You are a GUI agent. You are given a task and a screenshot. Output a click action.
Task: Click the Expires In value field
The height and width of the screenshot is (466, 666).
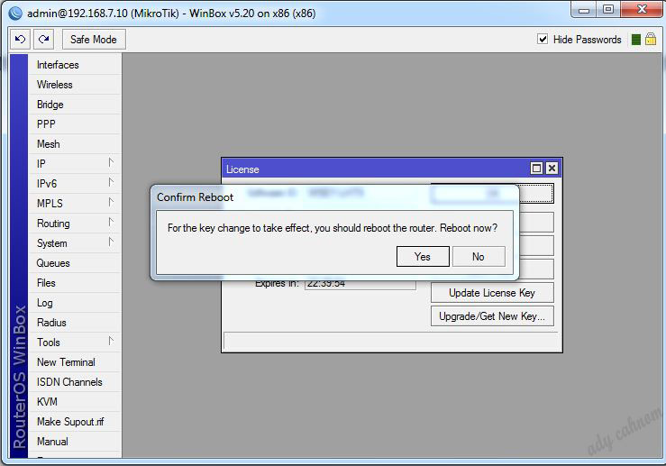(360, 284)
